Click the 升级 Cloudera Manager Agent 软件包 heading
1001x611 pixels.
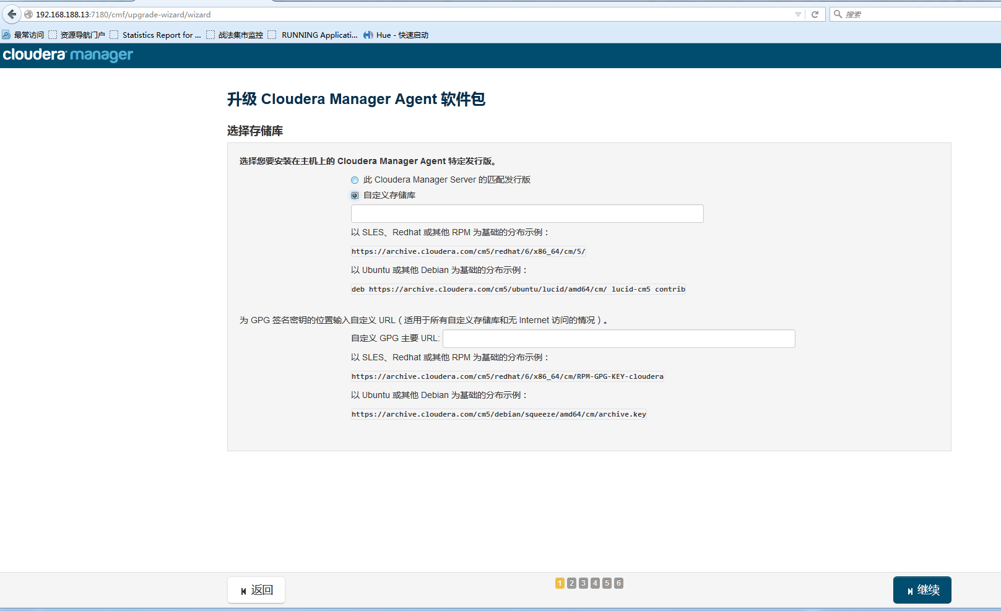point(356,99)
